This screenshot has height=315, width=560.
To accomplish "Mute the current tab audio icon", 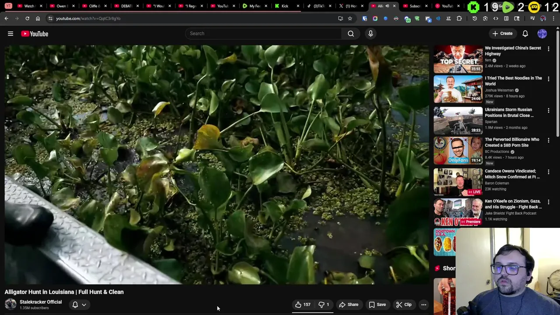I will point(387,6).
